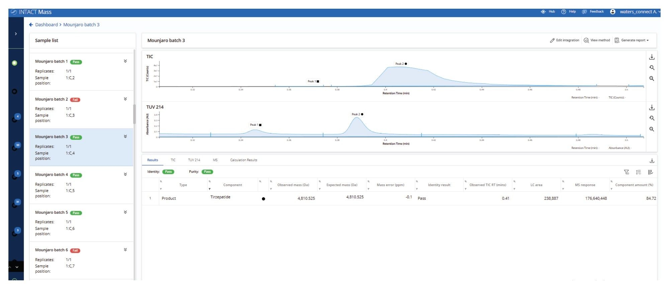Image resolution: width=669 pixels, height=289 pixels.
Task: Click the filter icon in Type column
Action: pyautogui.click(x=161, y=189)
